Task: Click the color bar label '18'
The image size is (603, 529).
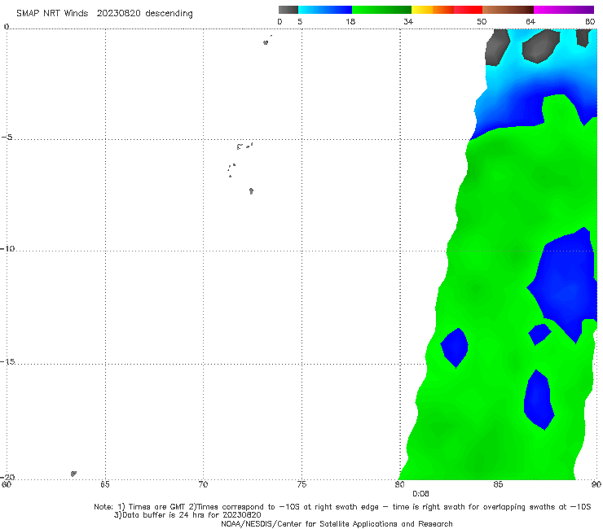Action: (x=350, y=22)
